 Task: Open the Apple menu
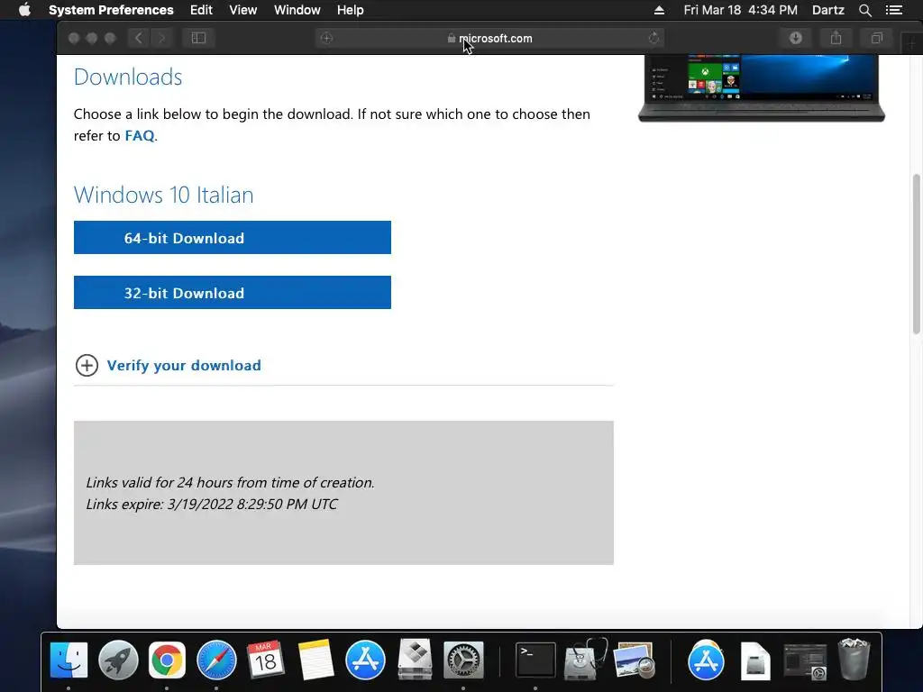24,10
